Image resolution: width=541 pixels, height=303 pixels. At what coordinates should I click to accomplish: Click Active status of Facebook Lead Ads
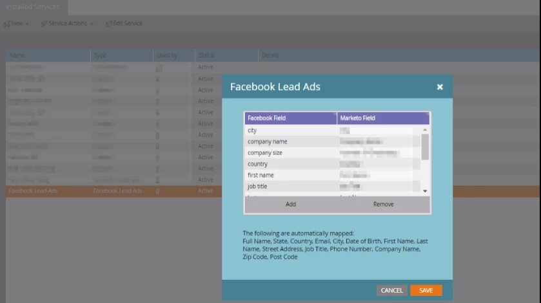205,191
